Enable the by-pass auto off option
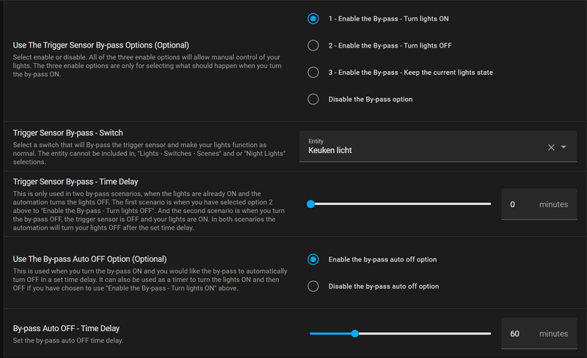The image size is (587, 358). coord(313,259)
